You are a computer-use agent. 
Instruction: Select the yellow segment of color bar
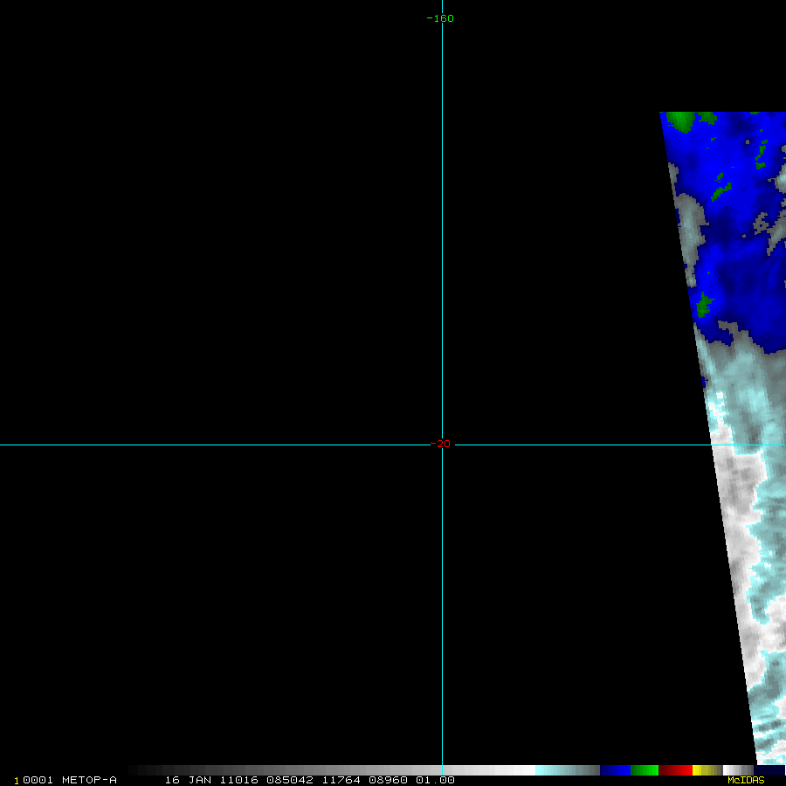click(x=701, y=770)
